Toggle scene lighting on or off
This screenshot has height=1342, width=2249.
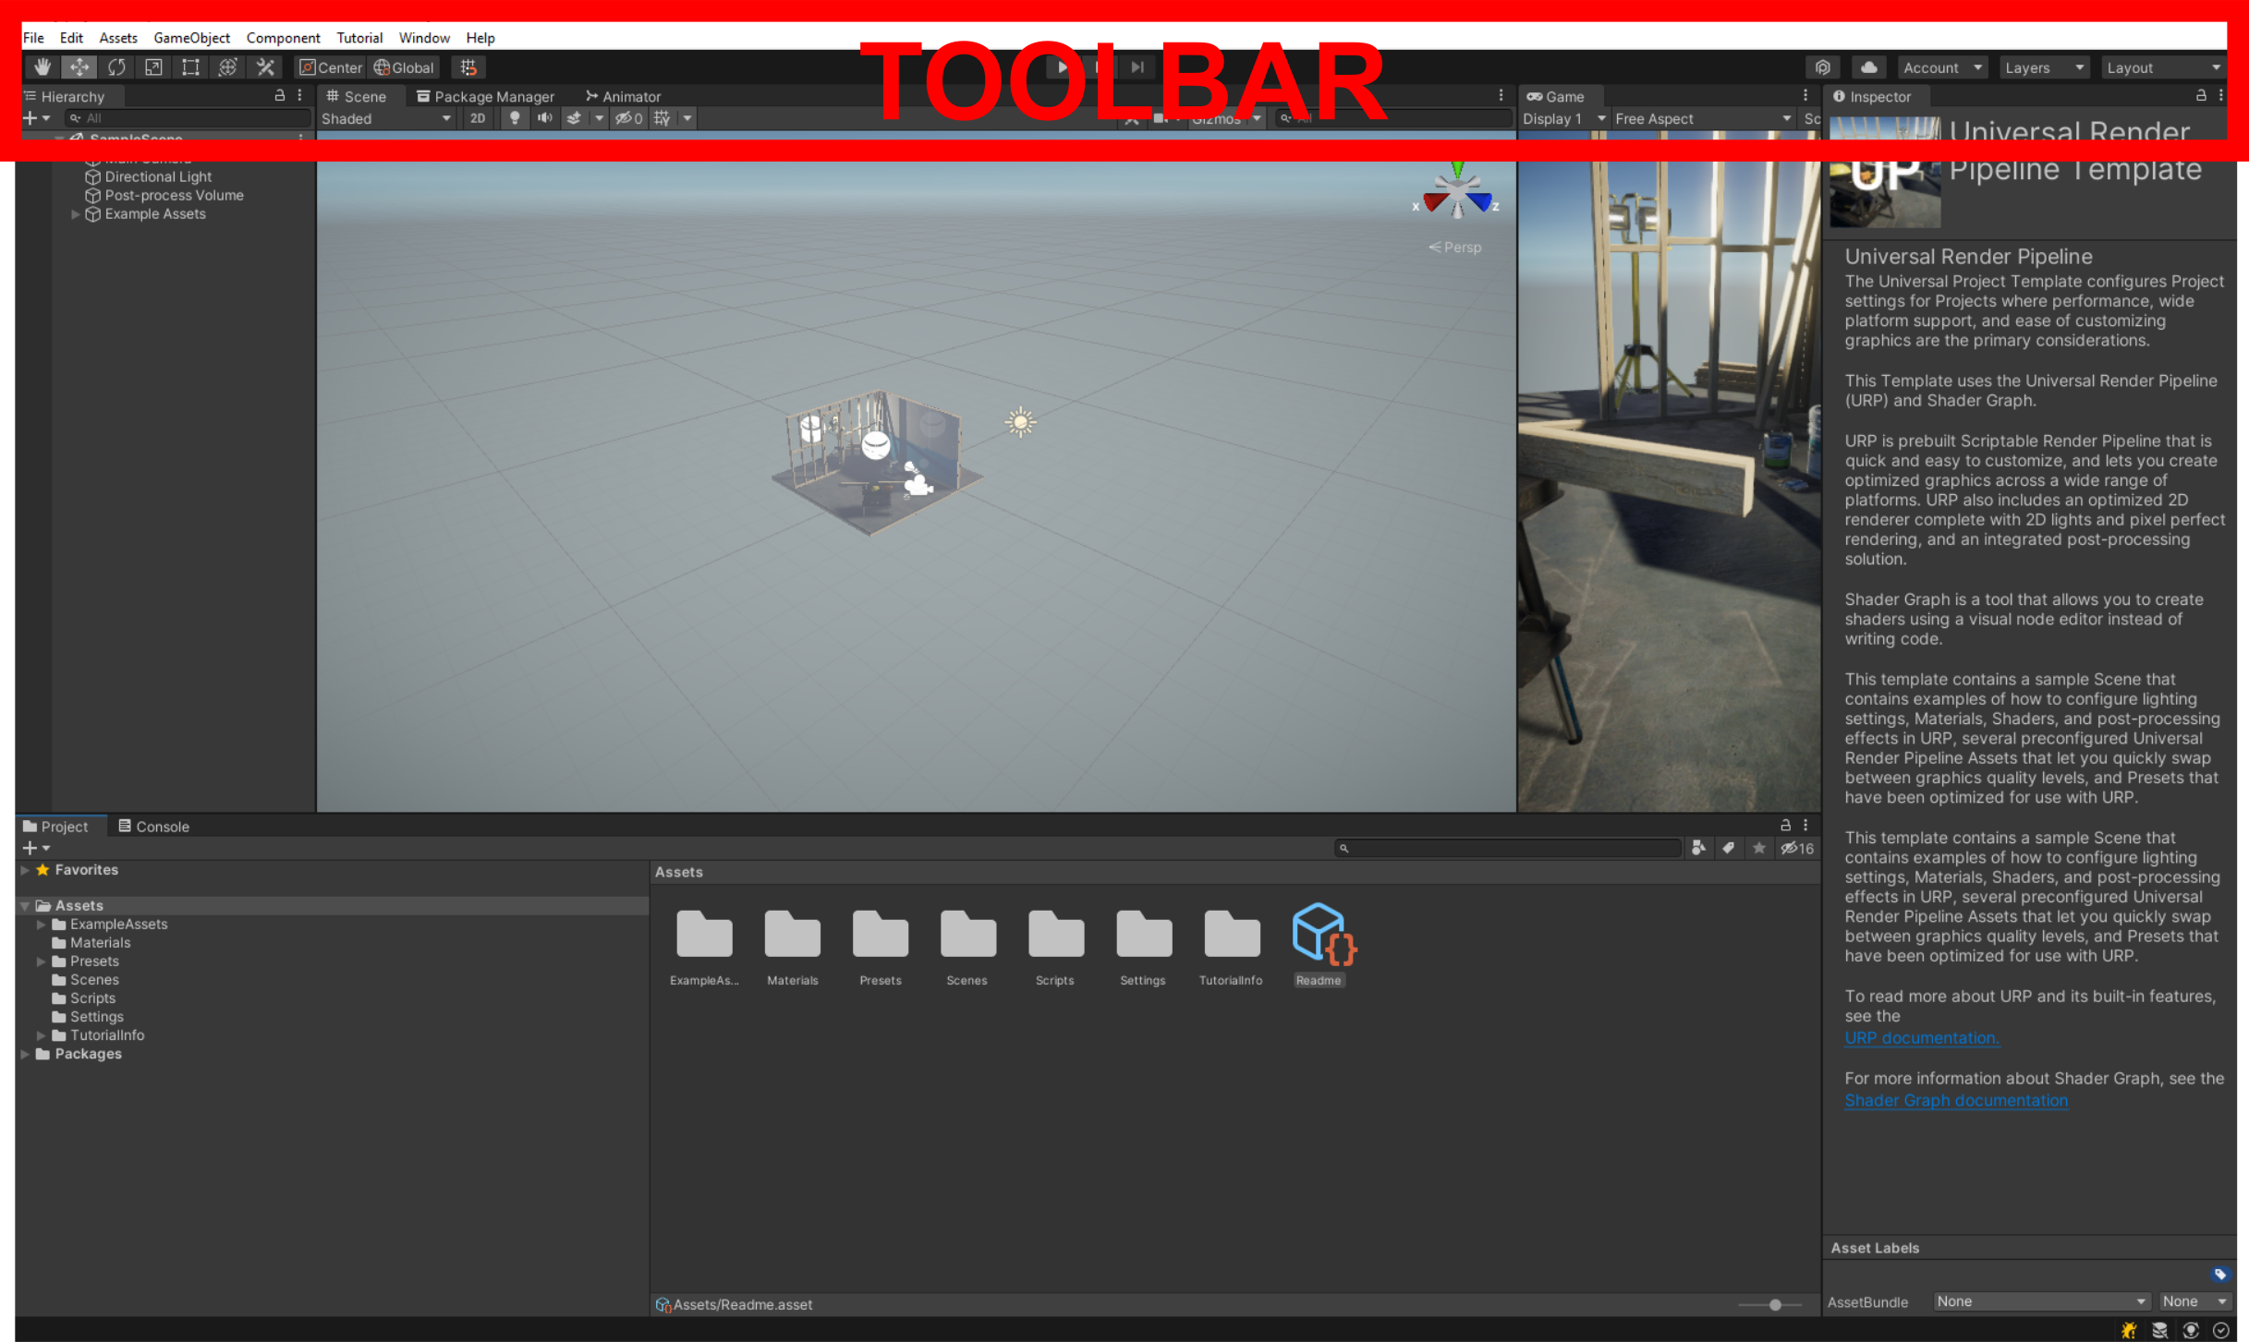pos(515,118)
